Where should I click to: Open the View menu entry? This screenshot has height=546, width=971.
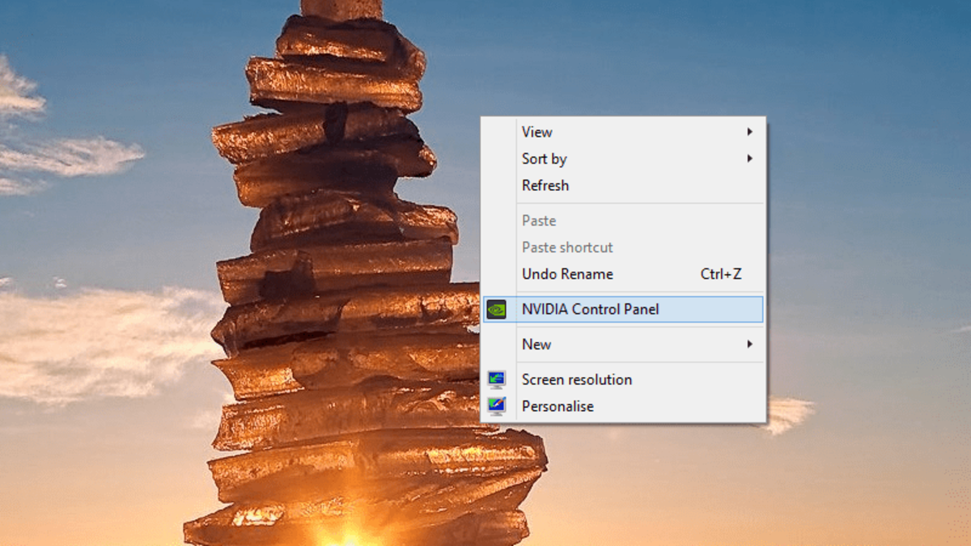click(623, 132)
